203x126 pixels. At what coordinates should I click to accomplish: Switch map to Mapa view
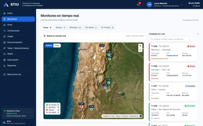coord(57,45)
